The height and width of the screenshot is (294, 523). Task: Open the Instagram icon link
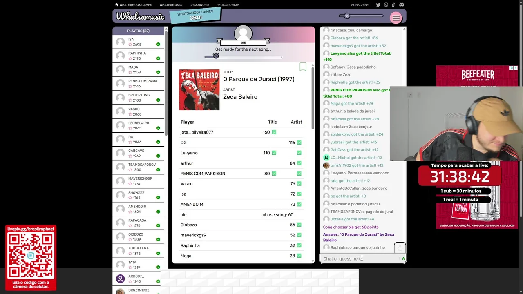[386, 5]
